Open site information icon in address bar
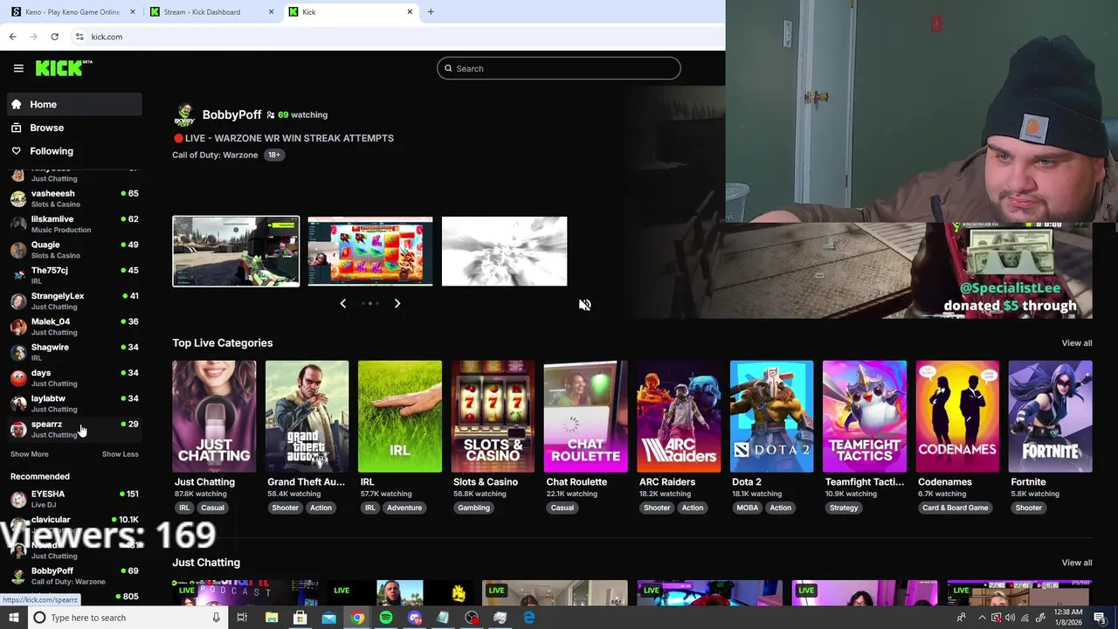Viewport: 1118px width, 629px height. click(79, 37)
